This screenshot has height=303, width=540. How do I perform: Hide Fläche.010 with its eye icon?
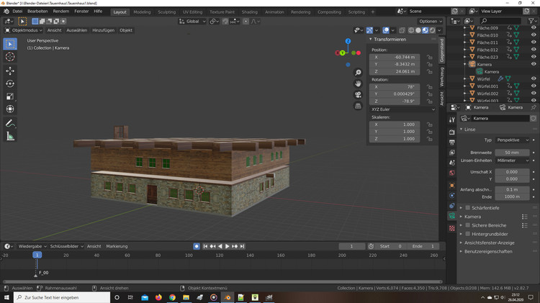pos(534,35)
